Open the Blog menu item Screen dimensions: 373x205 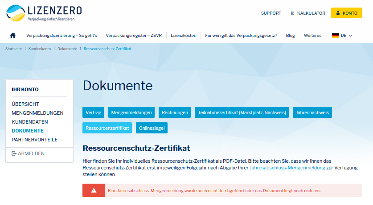pos(290,36)
